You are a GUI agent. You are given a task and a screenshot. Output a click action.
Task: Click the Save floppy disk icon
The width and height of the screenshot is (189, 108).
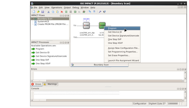(x=43, y=12)
